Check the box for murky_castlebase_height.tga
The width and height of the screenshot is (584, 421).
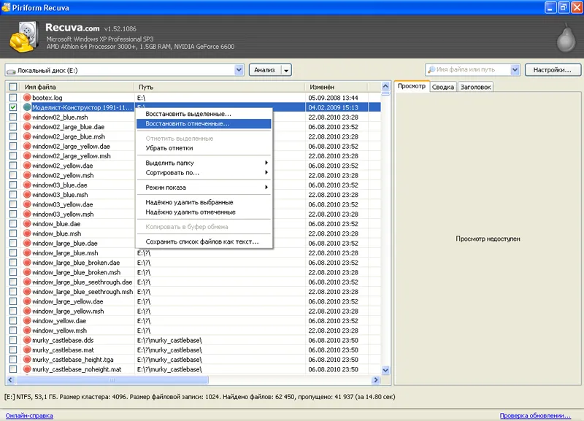point(13,360)
